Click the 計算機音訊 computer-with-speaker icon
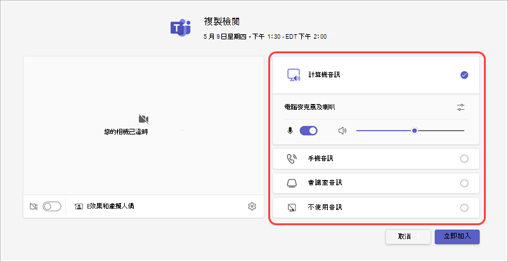 point(294,75)
